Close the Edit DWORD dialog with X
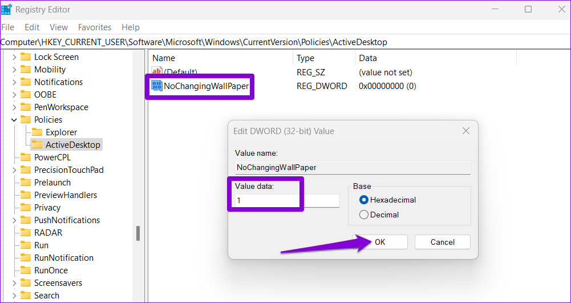The width and height of the screenshot is (571, 303). tap(466, 131)
